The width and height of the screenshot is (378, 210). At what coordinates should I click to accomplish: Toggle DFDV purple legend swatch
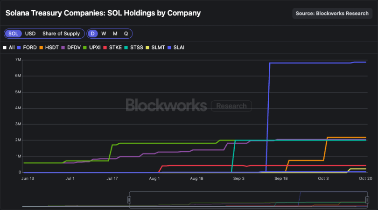[71, 47]
